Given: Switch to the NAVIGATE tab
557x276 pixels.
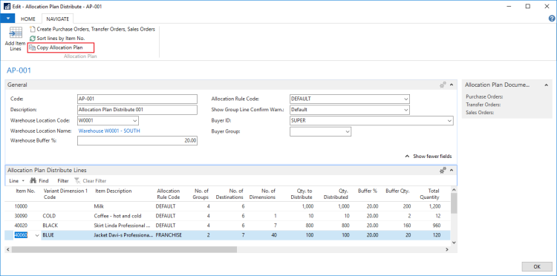Looking at the screenshot, I should 57,19.
